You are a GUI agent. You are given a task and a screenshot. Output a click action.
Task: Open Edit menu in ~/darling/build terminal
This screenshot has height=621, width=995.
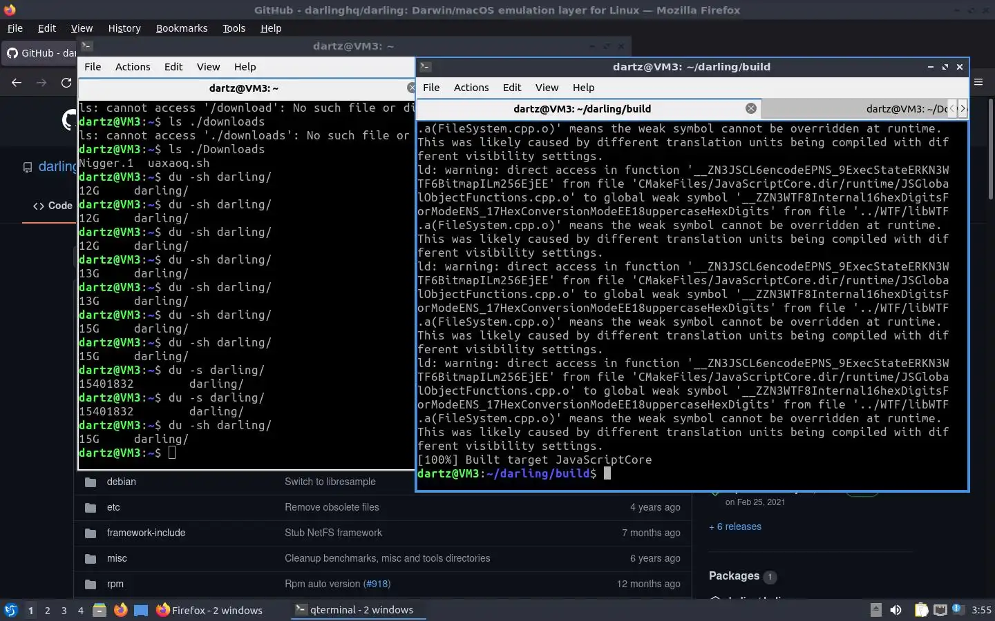pos(512,88)
